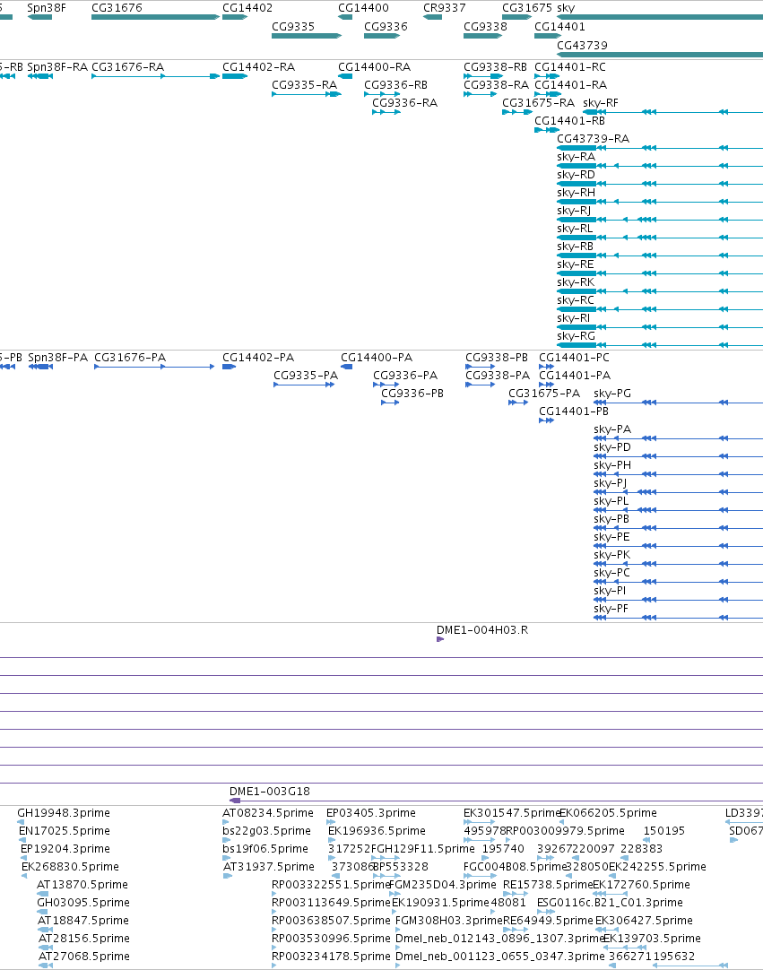763x970 pixels.
Task: Click the CG31676 gene feature
Action: (x=155, y=17)
